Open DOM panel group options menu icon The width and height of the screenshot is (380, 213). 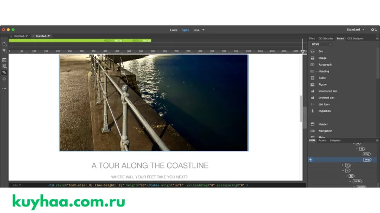point(377,141)
